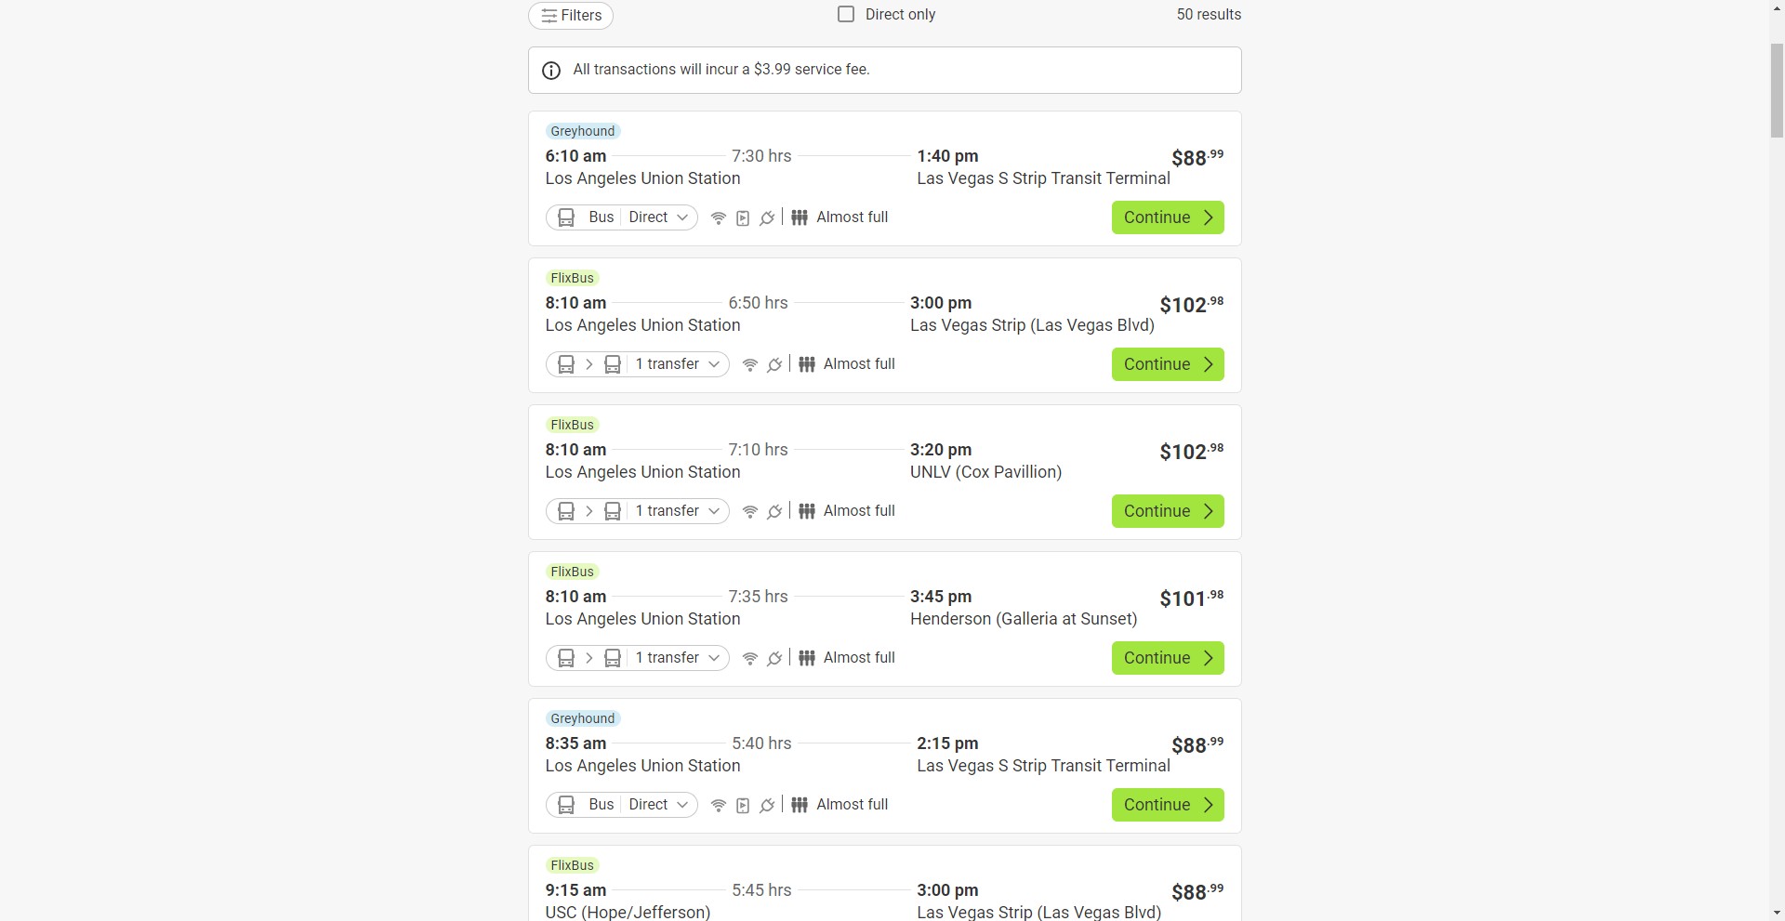
Task: Continue with the 3:20 pm UNLV arrival trip
Action: tap(1168, 511)
